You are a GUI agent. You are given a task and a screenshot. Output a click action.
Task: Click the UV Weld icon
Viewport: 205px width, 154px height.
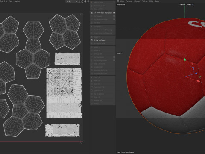coord(91,23)
